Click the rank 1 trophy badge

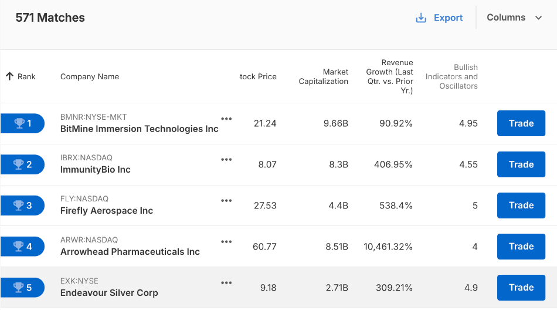[22, 123]
